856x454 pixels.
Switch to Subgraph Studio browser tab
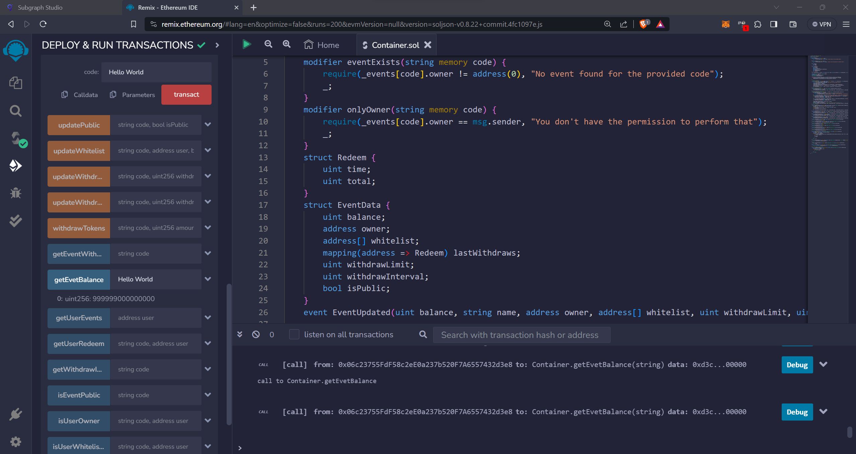(x=61, y=7)
